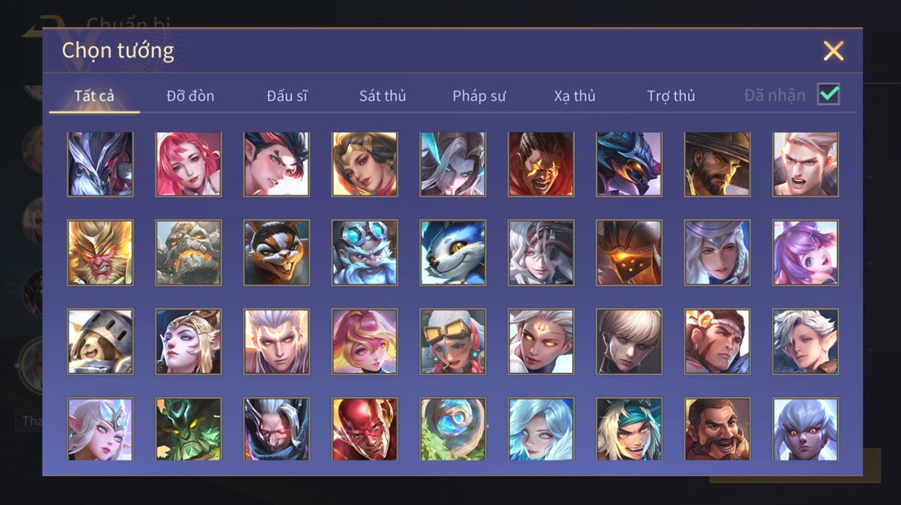Pick the cowboy hero with hat and beard
Screen dimensions: 901x505
(x=717, y=164)
